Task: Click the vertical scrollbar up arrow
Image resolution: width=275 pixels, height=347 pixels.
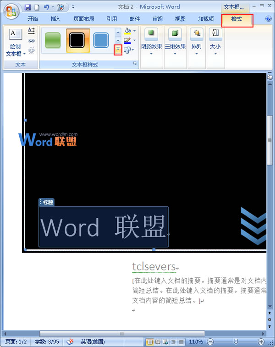Action: tap(269, 84)
